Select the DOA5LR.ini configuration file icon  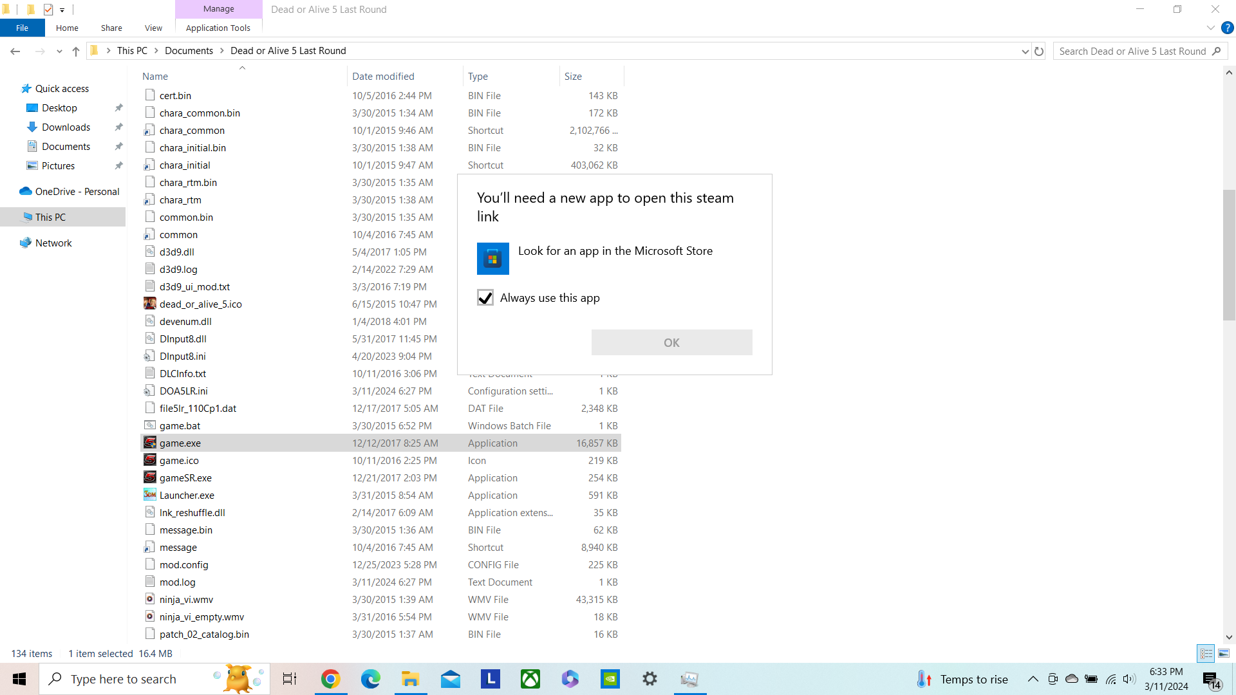(150, 391)
